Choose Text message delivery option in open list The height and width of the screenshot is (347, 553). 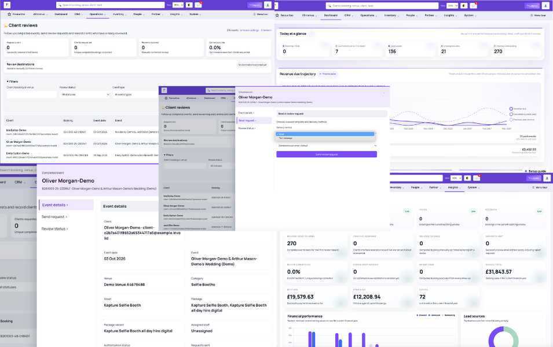(x=325, y=138)
